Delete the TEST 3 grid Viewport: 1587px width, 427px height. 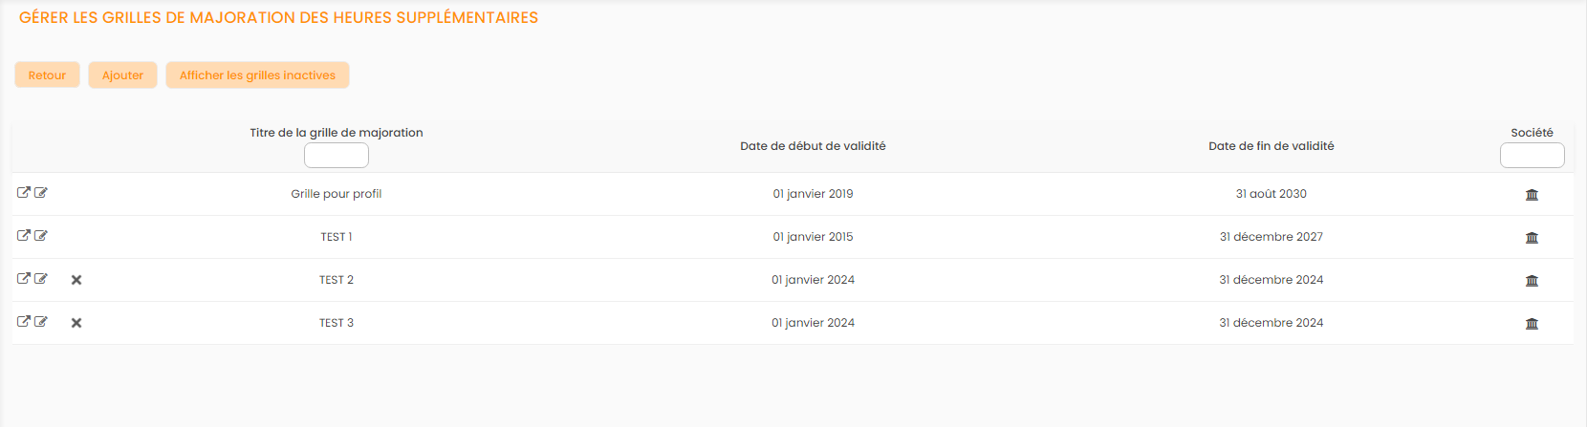point(76,323)
